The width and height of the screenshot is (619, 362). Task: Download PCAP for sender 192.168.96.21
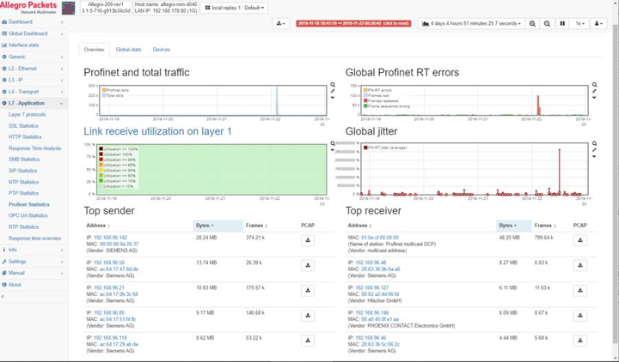coord(308,290)
